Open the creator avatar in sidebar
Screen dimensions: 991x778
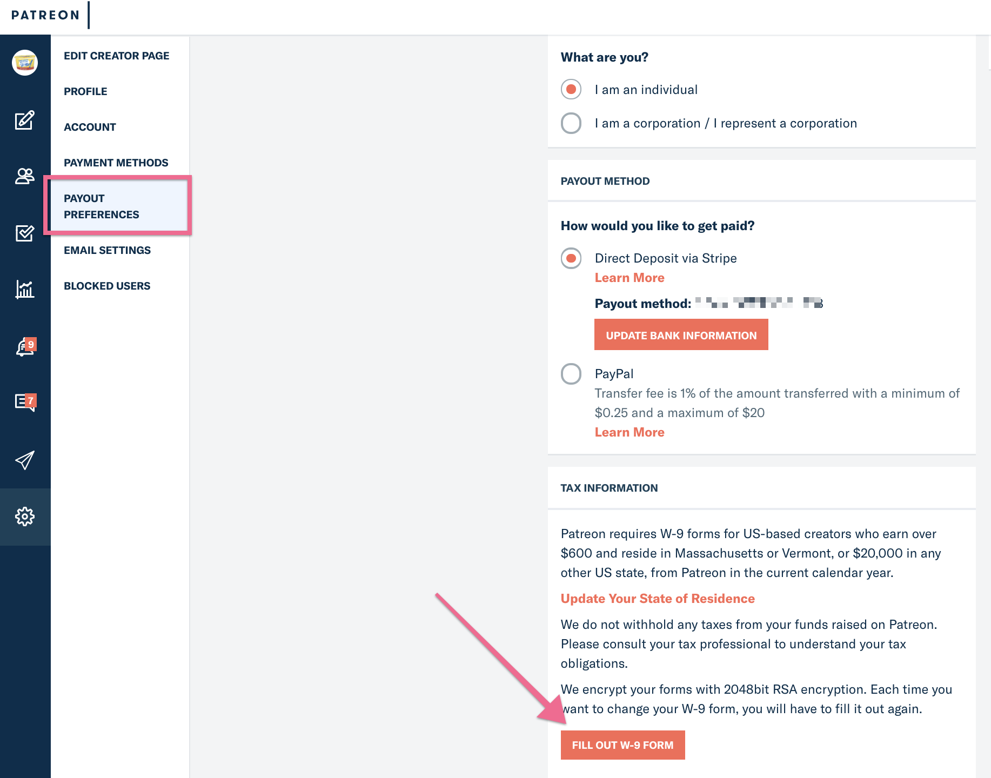click(25, 63)
